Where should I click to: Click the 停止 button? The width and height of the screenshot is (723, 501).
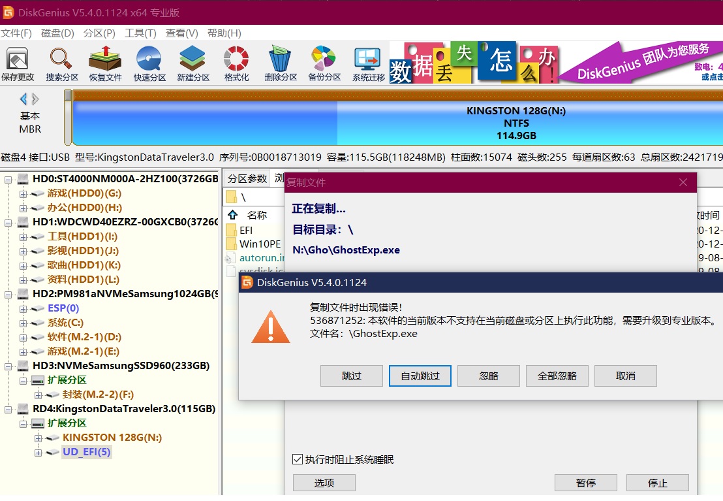tap(658, 483)
